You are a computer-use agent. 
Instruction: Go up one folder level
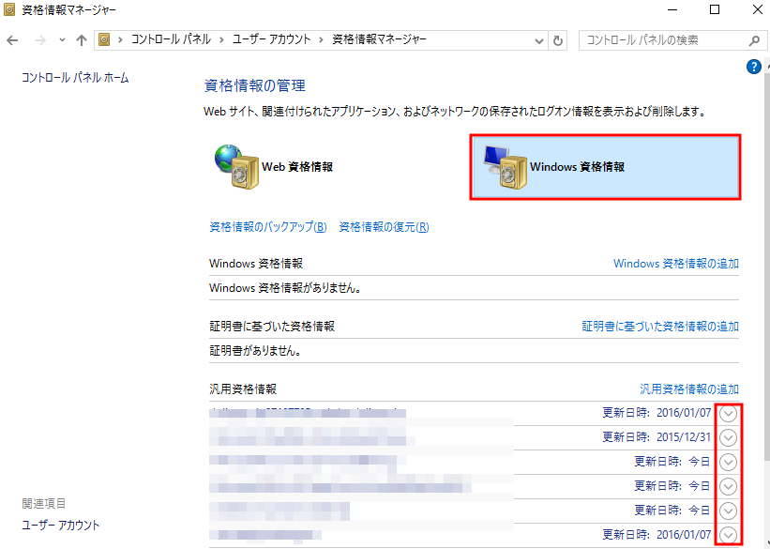[x=81, y=40]
